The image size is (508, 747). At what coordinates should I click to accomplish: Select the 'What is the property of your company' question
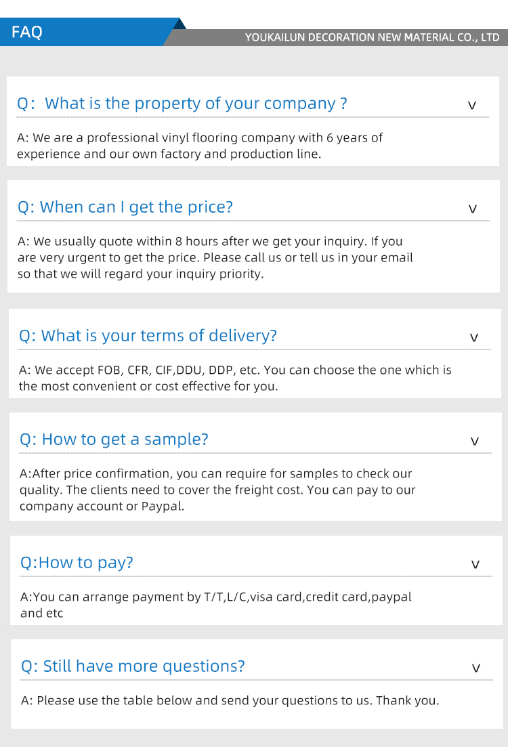click(x=182, y=104)
